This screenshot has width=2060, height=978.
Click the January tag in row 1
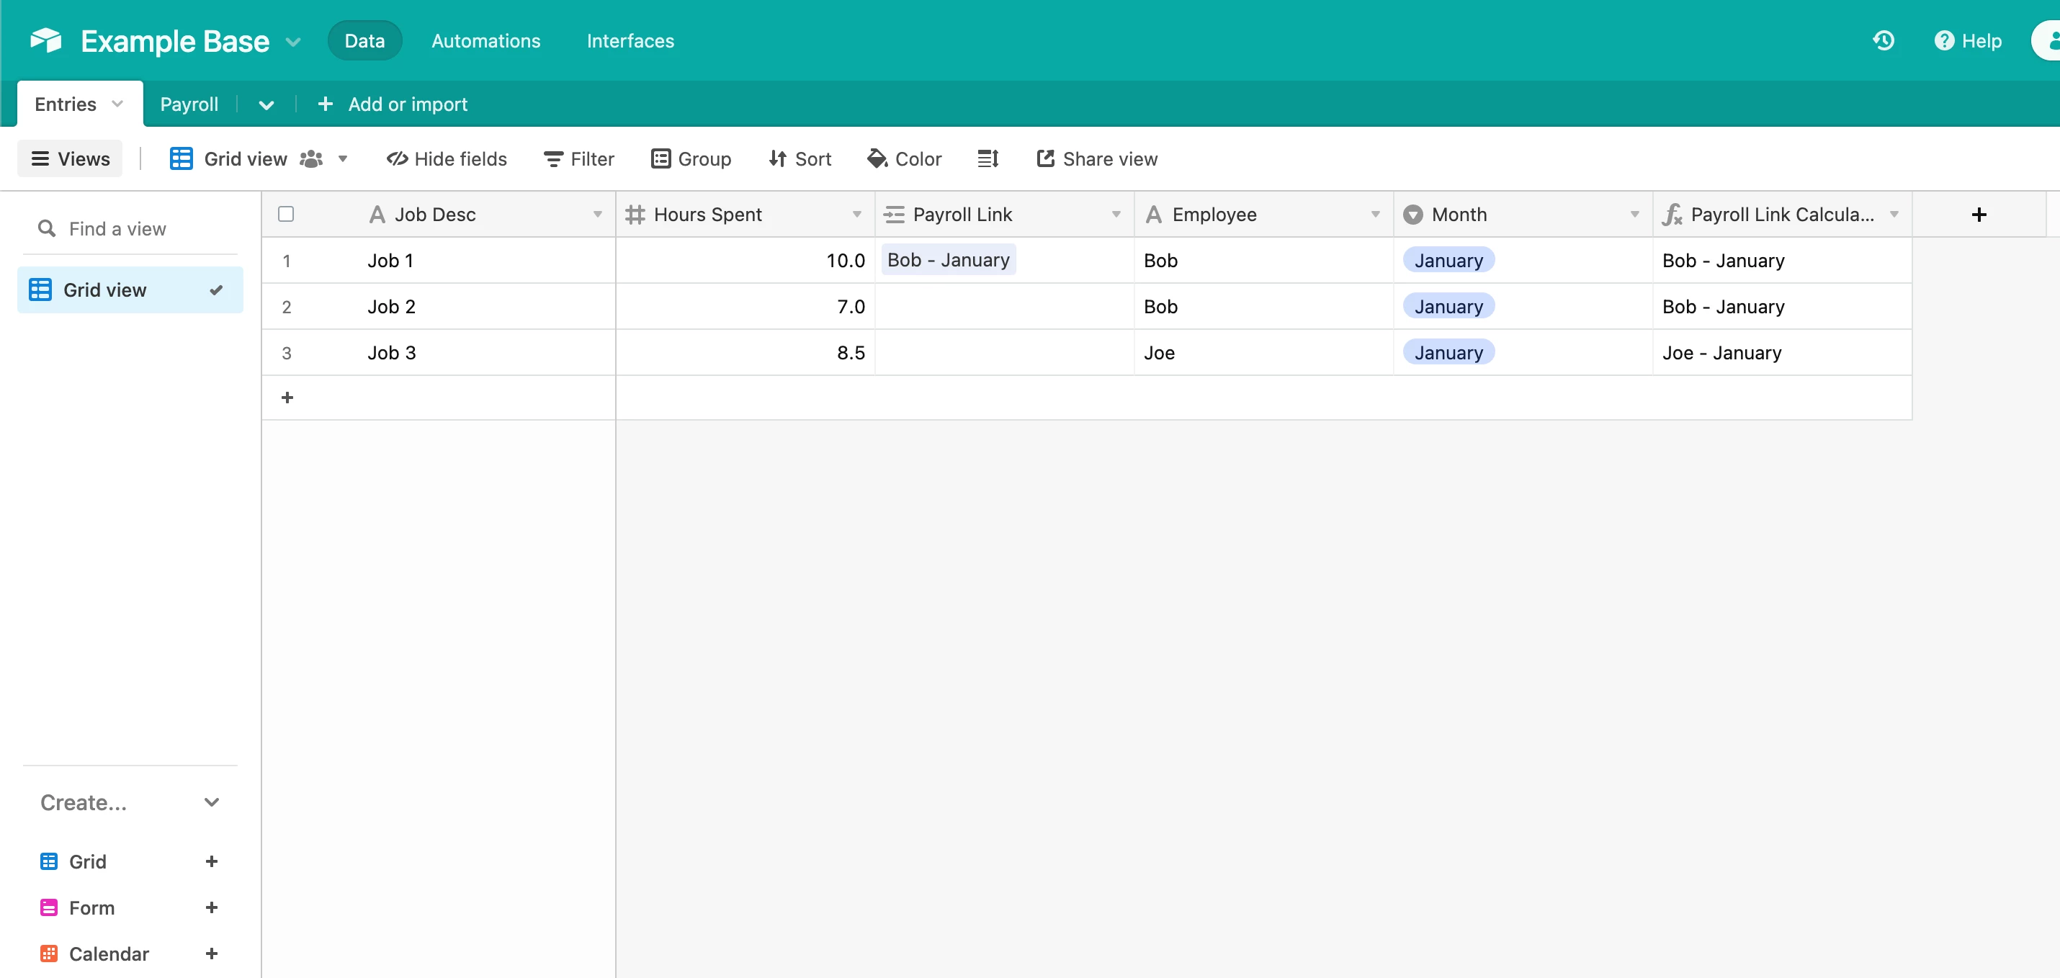click(1448, 261)
